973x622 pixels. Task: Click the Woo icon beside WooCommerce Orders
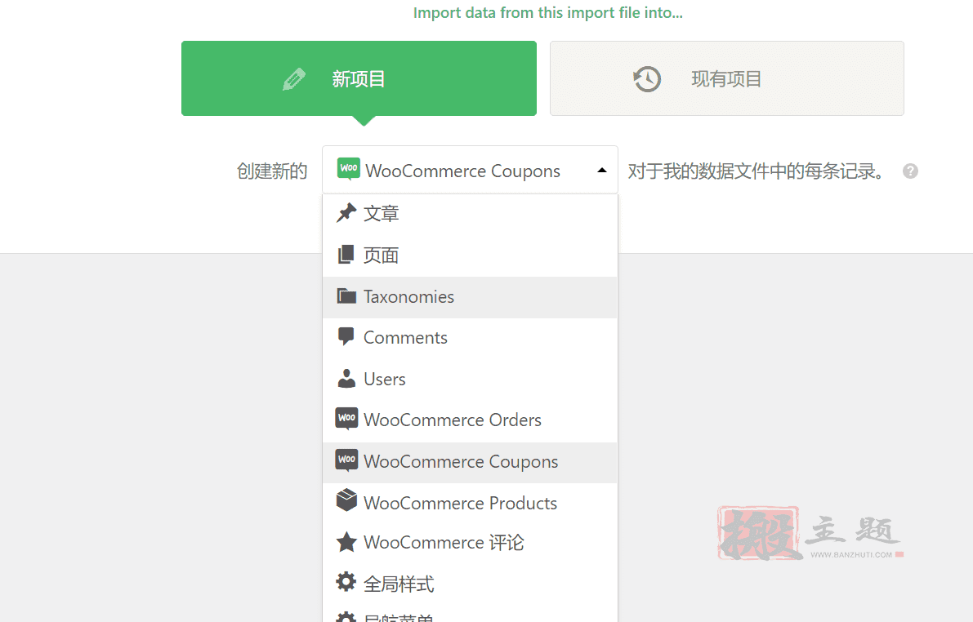346,419
